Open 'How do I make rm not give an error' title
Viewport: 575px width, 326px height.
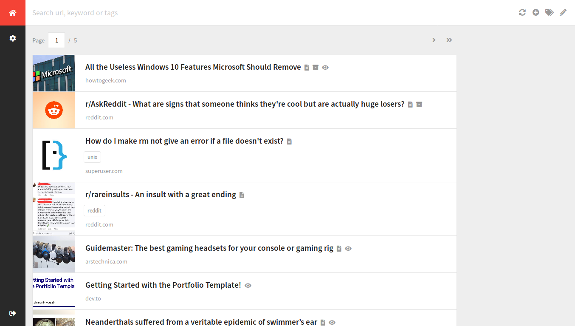click(184, 141)
